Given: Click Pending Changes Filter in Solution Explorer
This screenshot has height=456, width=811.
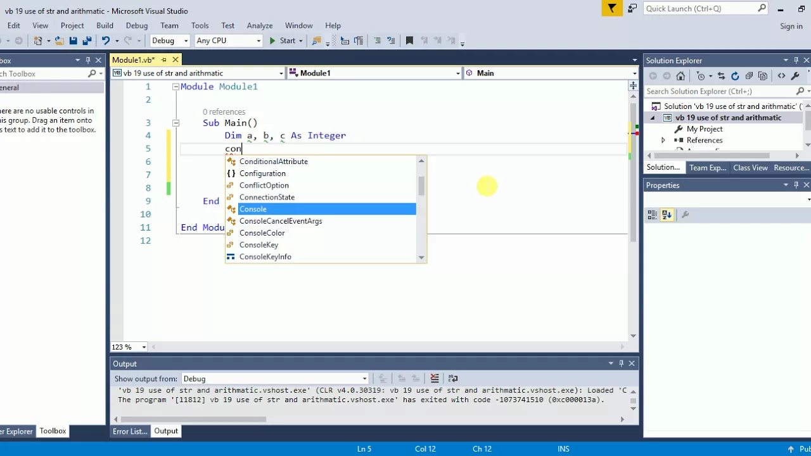Looking at the screenshot, I should pyautogui.click(x=700, y=76).
